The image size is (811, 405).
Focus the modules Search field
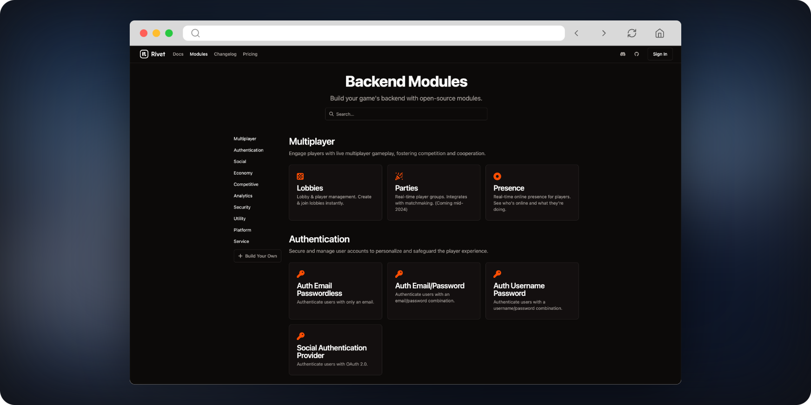pos(406,114)
